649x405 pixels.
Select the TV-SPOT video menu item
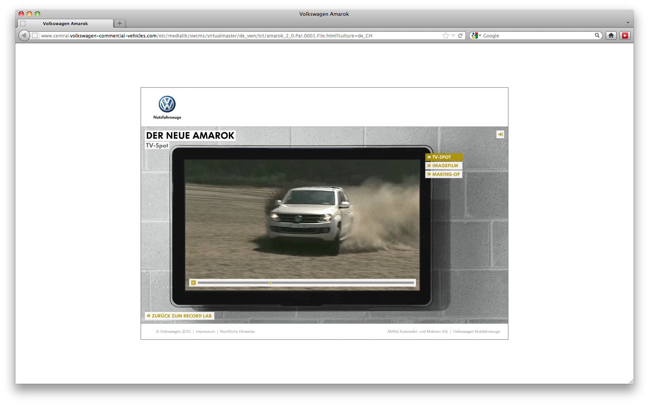444,157
